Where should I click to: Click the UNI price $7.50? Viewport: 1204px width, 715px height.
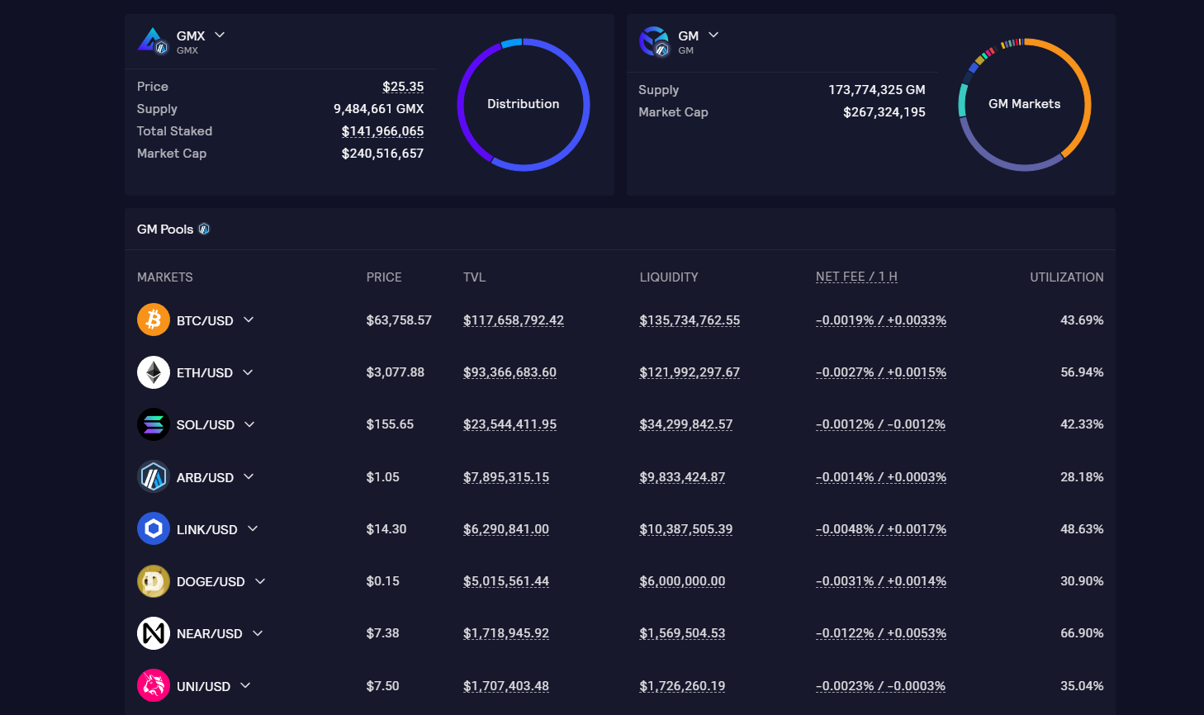tap(383, 685)
